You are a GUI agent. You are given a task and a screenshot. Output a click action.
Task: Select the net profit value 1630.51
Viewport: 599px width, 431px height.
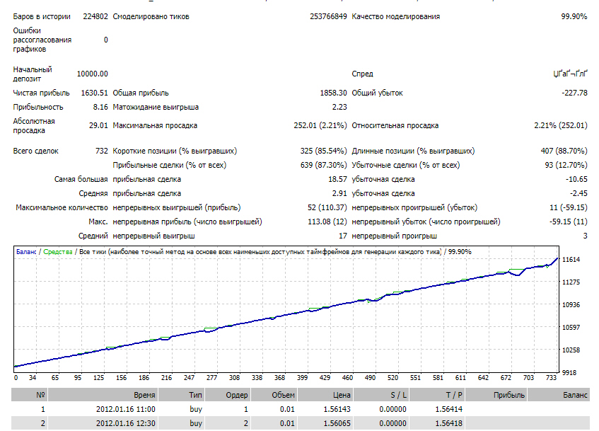point(94,93)
